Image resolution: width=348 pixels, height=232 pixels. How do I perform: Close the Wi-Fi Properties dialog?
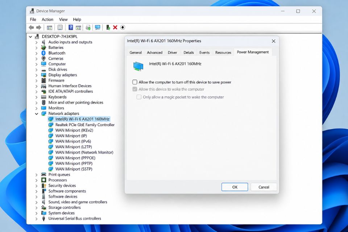tap(273, 41)
